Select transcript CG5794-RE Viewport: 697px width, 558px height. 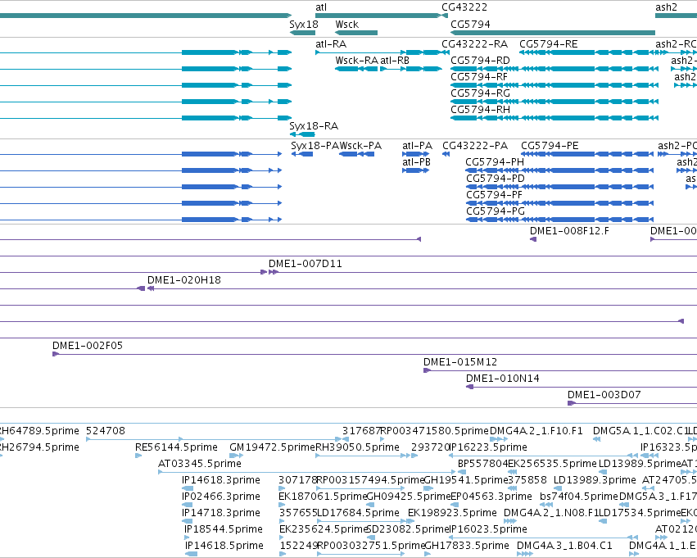(549, 44)
